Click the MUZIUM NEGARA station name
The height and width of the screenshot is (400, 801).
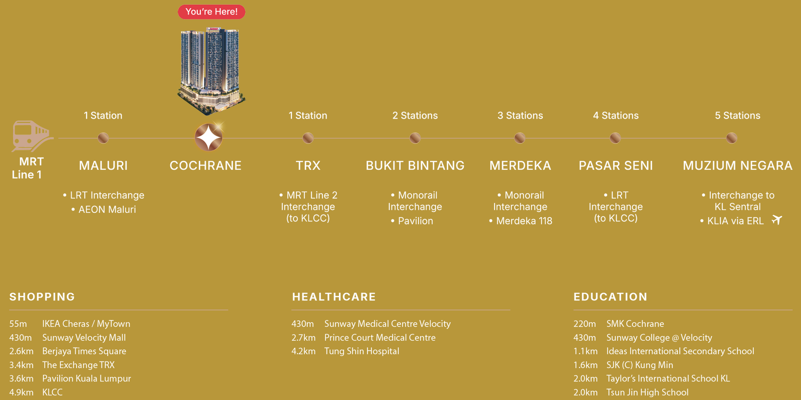pyautogui.click(x=737, y=165)
